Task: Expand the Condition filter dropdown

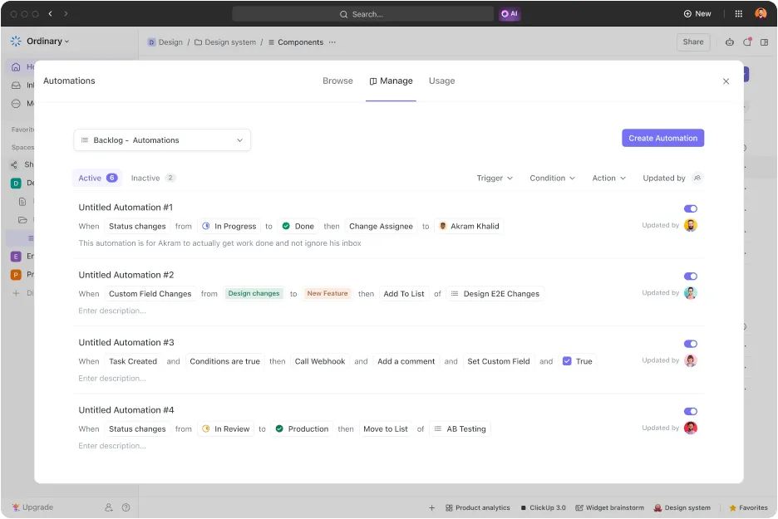Action: tap(552, 178)
